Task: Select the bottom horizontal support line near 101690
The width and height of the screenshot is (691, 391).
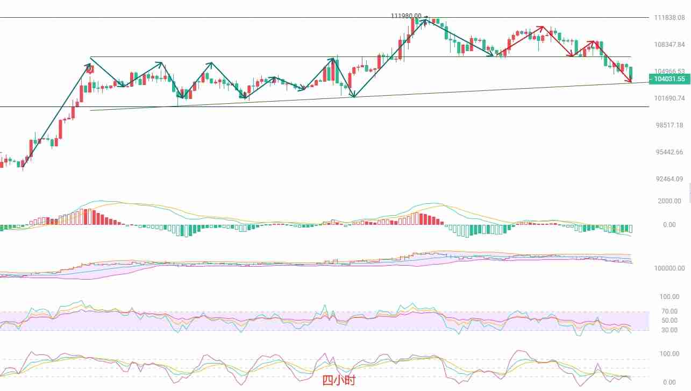Action: pyautogui.click(x=323, y=106)
